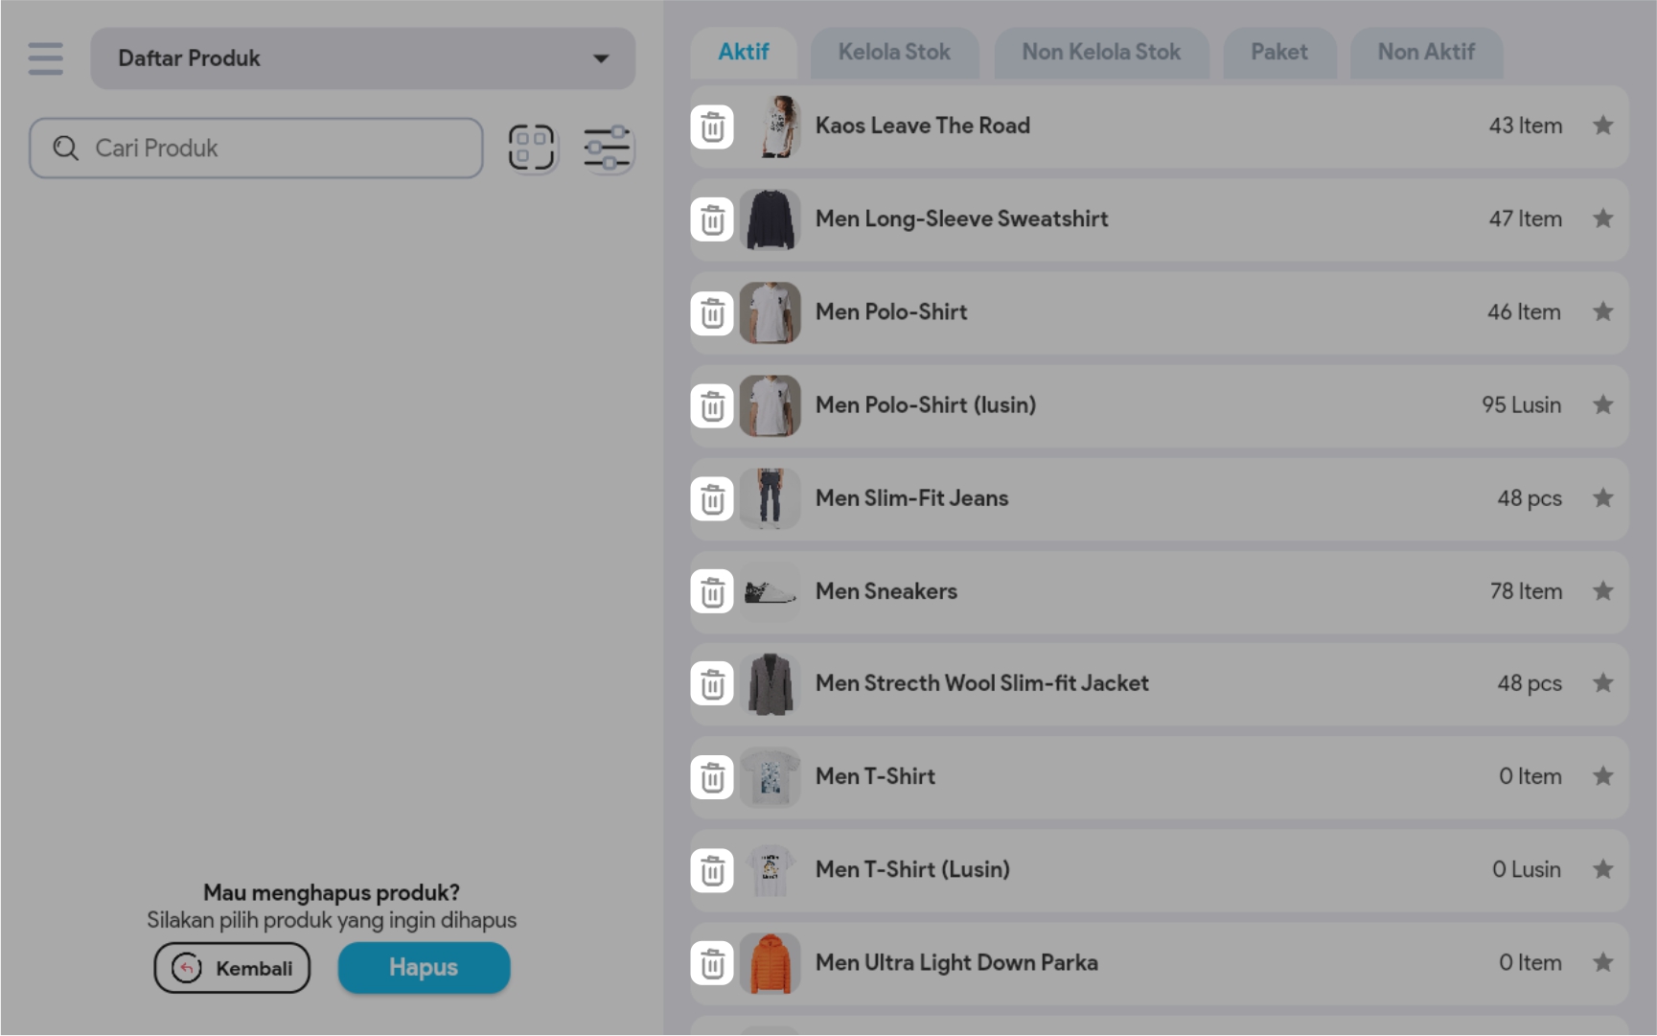
Task: Mark Men Ultra Light Down Parka for deletion
Action: point(712,964)
